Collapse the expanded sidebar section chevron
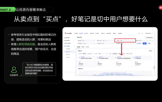This screenshot has height=102, width=162. (74, 46)
